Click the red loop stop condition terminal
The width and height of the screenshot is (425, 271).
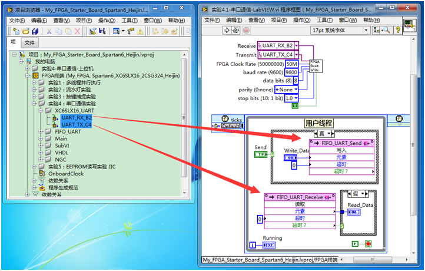tap(368, 244)
